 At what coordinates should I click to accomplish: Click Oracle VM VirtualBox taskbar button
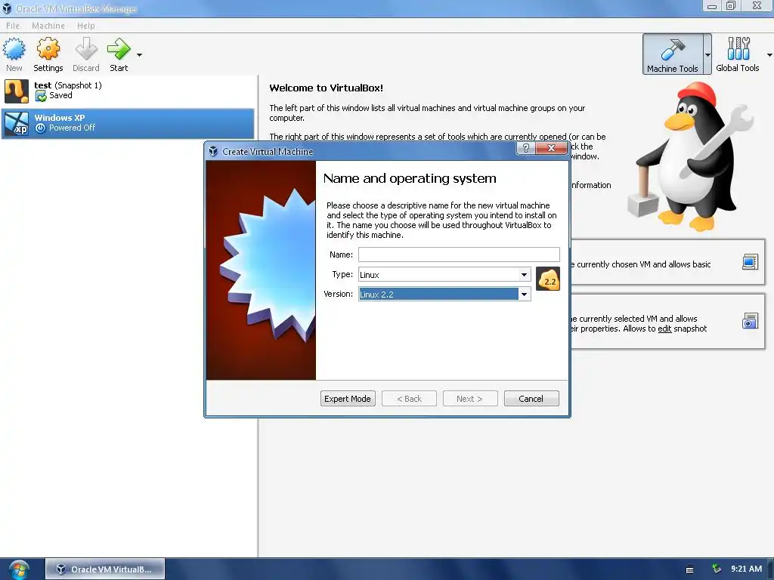tap(105, 569)
